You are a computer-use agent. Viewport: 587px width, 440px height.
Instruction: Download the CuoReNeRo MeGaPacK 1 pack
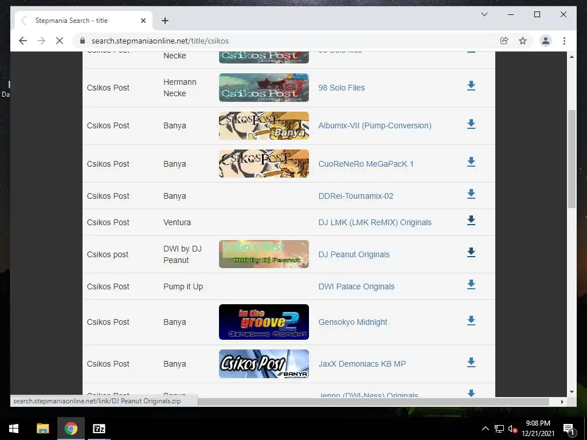471,162
